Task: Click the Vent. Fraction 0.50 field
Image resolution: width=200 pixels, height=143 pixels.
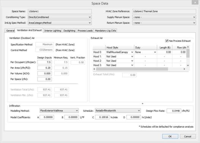Action: [x=78, y=62]
